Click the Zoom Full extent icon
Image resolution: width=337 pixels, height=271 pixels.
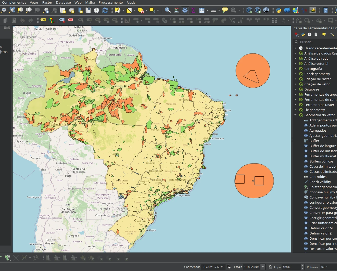tap(12, 10)
